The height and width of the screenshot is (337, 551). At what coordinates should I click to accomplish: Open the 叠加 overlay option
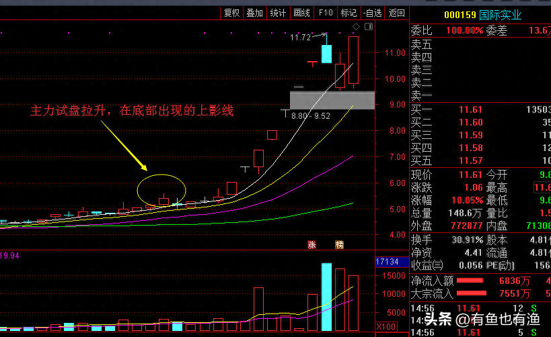[254, 13]
